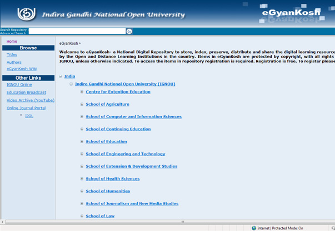Open School of Extension & Development Studies link
The height and width of the screenshot is (231, 335).
click(x=132, y=166)
